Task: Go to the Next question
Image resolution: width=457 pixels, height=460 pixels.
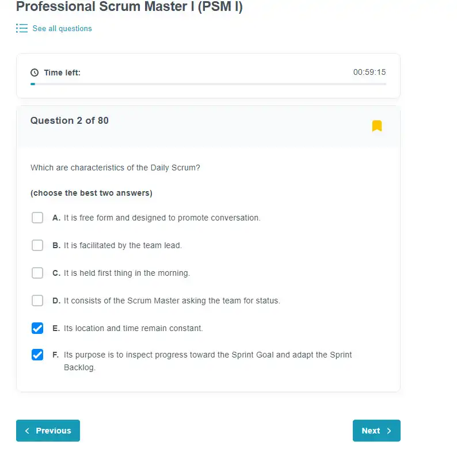Action: [x=376, y=431]
